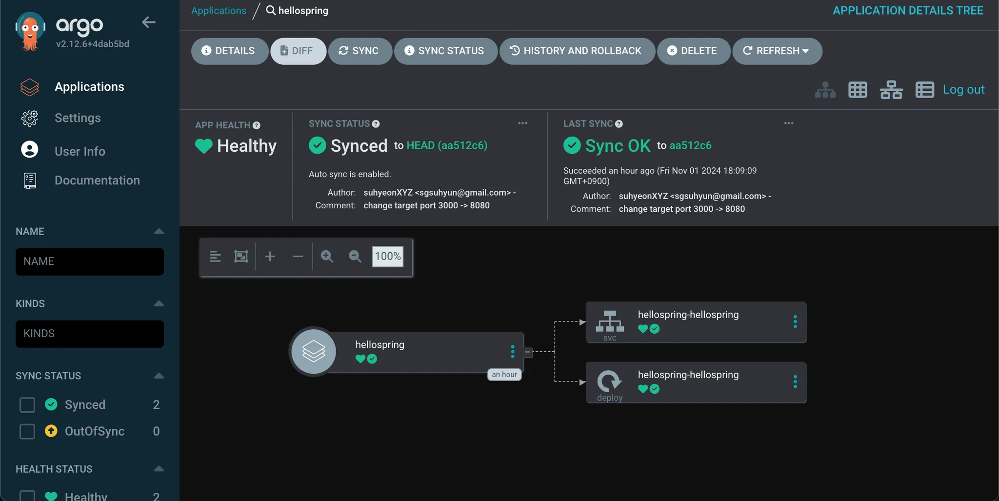Click the fit-to-screen graph icon
The image size is (999, 501).
(241, 256)
